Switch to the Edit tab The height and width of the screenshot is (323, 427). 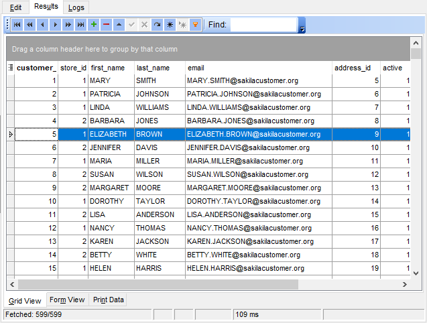click(x=15, y=7)
